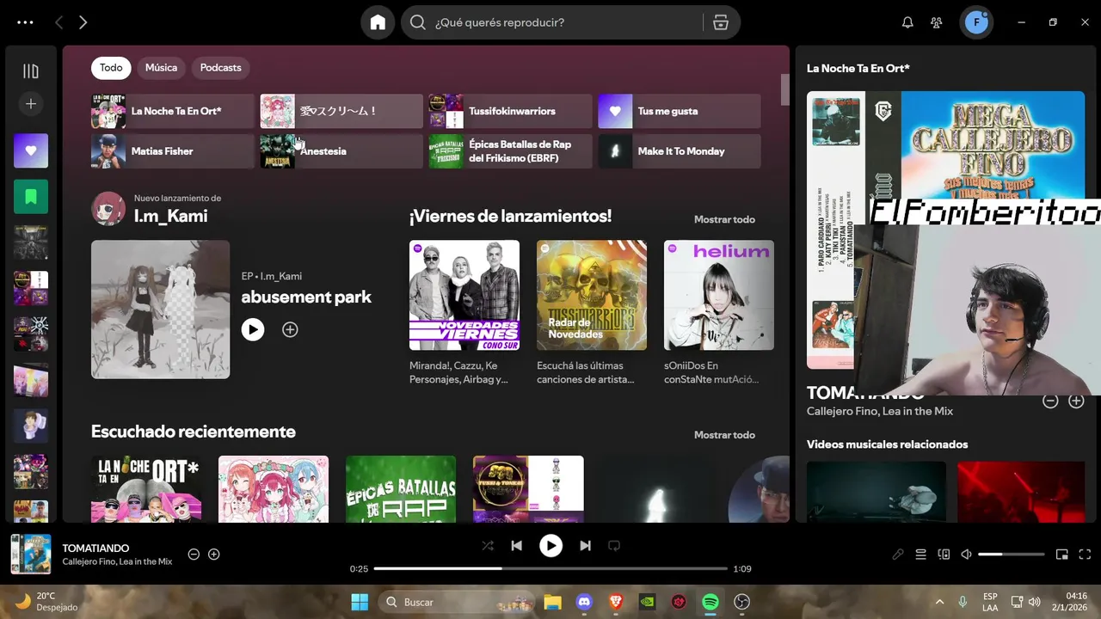Show hidden system tray icons
Viewport: 1101px width, 619px height.
[939, 602]
